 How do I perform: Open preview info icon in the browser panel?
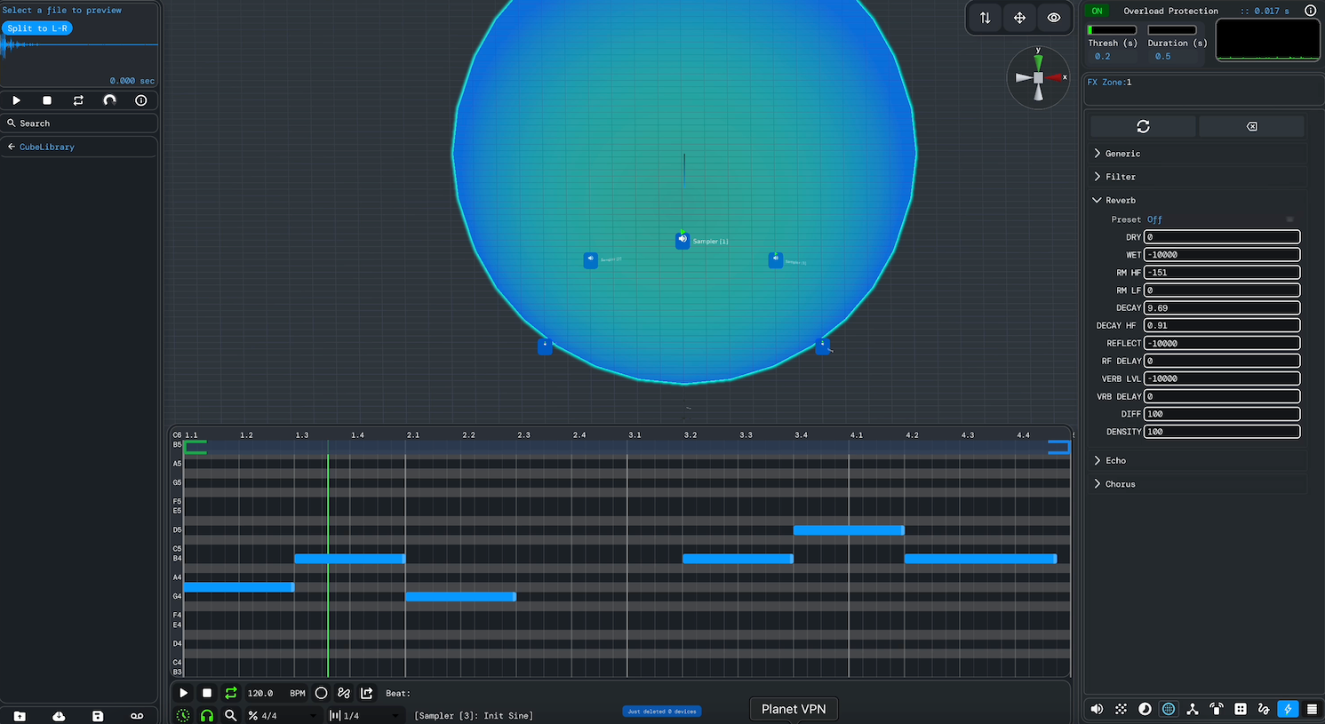click(x=140, y=100)
